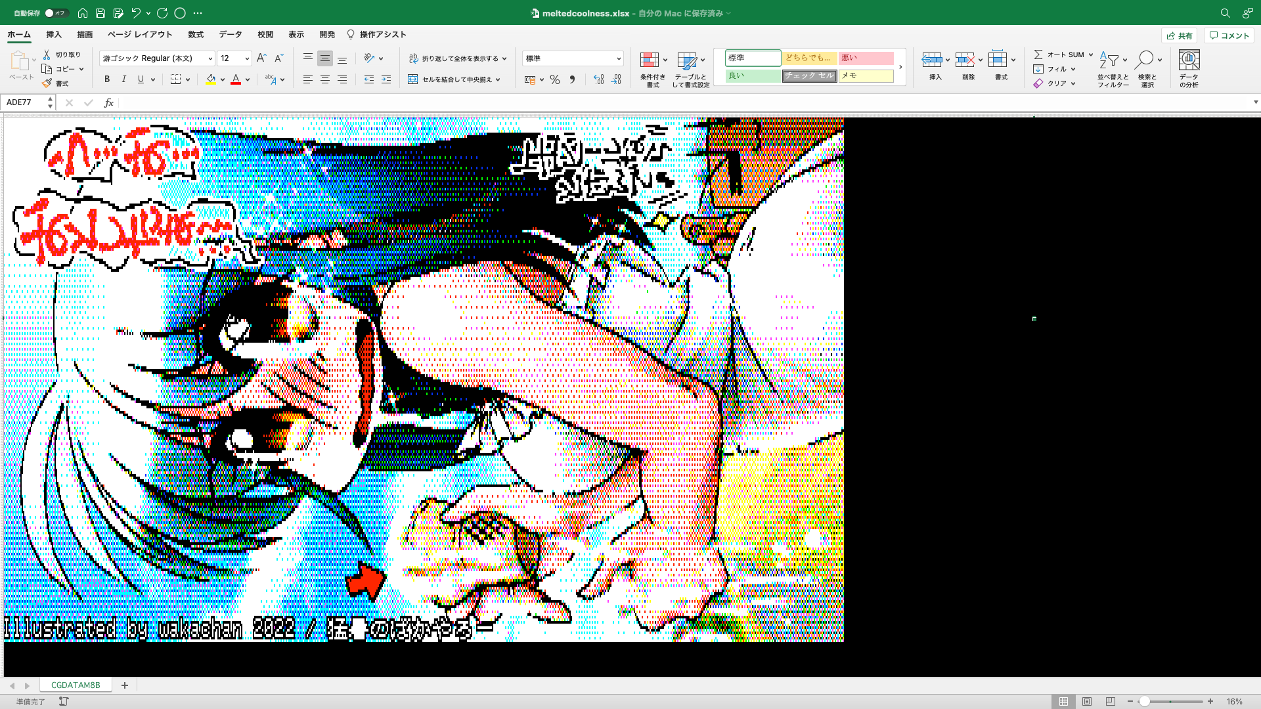Screen dimensions: 1261x709
Task: Select the CGDATAM8B sheet tab
Action: click(76, 685)
